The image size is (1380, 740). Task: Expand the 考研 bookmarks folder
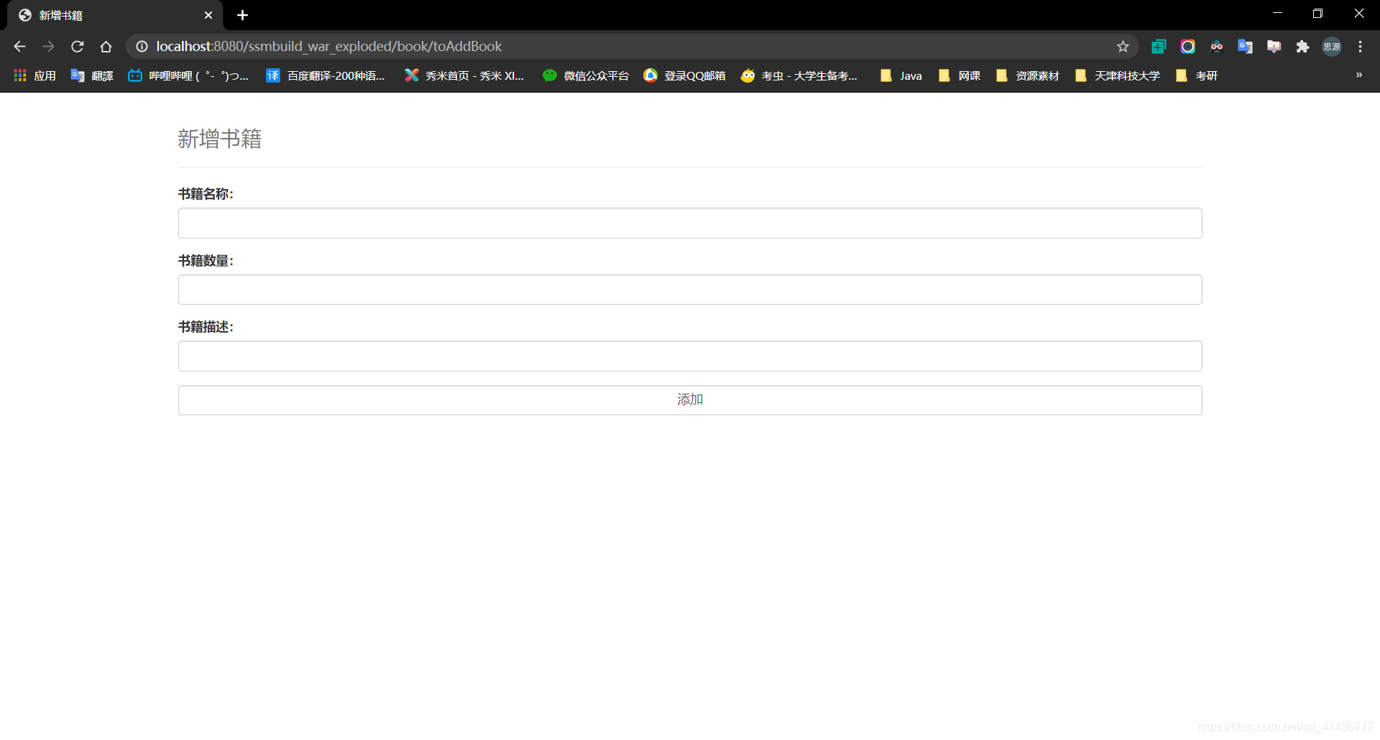1196,75
